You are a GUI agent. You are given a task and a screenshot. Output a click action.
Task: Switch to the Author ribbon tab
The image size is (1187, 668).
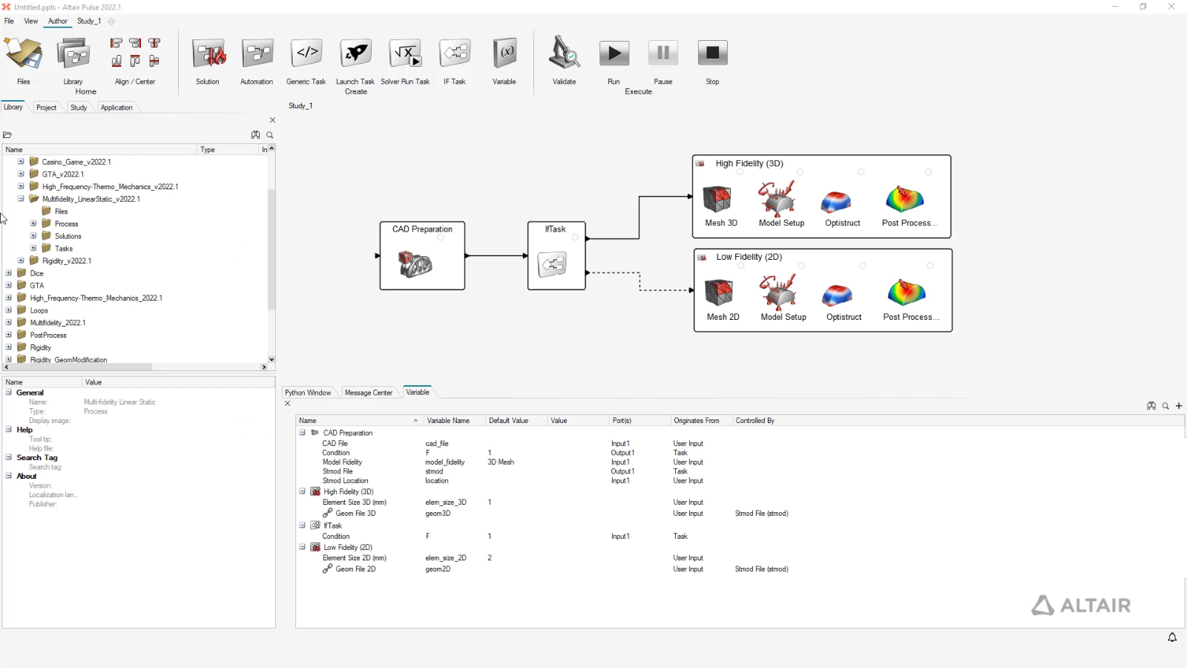pyautogui.click(x=58, y=21)
